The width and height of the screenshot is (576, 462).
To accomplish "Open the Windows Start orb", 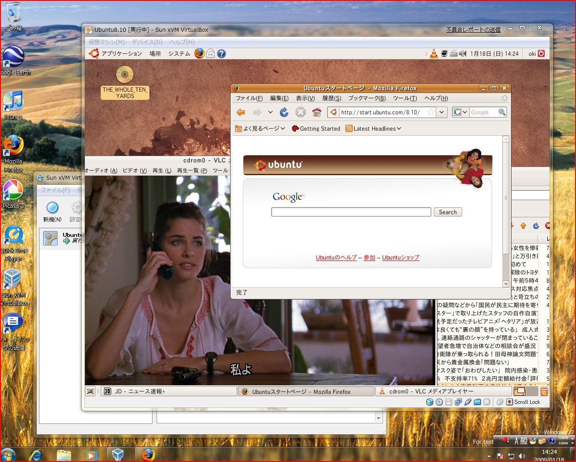I will (x=8, y=455).
